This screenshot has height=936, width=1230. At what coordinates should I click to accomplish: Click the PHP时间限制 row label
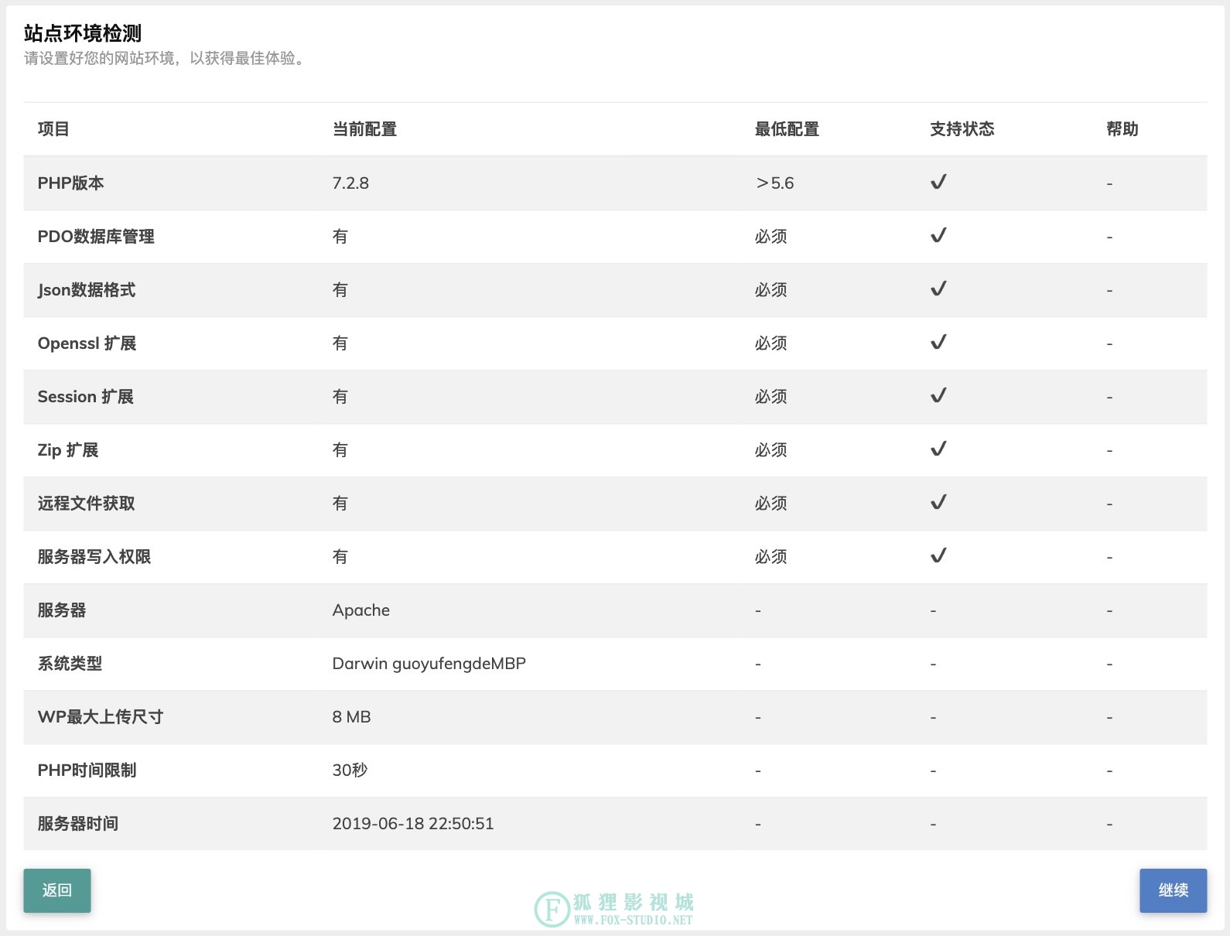point(87,770)
